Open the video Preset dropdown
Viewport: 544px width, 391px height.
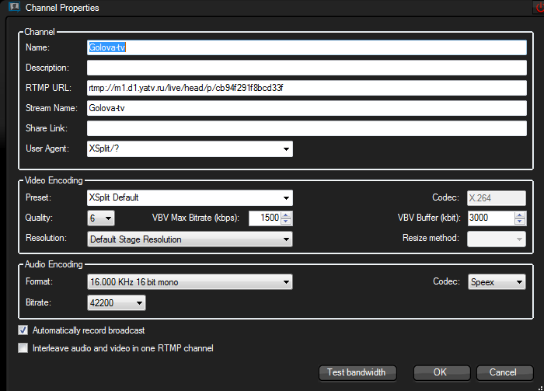point(190,197)
